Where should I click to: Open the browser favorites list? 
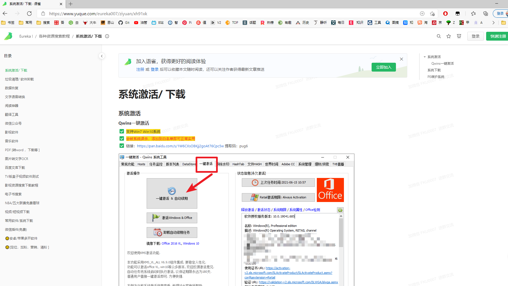click(473, 14)
